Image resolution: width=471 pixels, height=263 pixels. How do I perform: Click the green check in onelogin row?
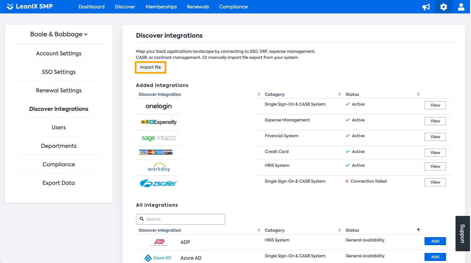[348, 104]
